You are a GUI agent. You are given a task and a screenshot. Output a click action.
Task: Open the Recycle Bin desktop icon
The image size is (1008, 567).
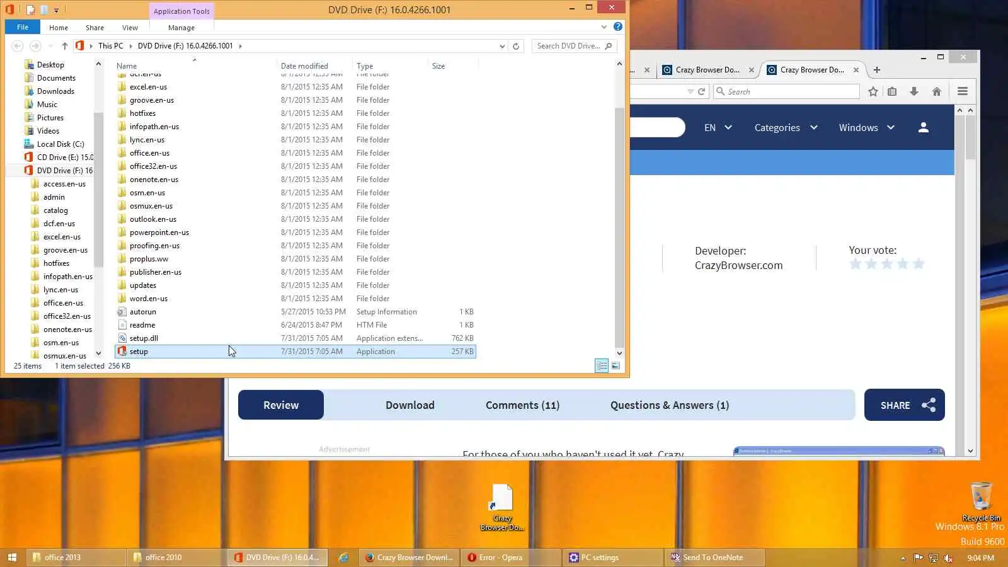tap(981, 501)
